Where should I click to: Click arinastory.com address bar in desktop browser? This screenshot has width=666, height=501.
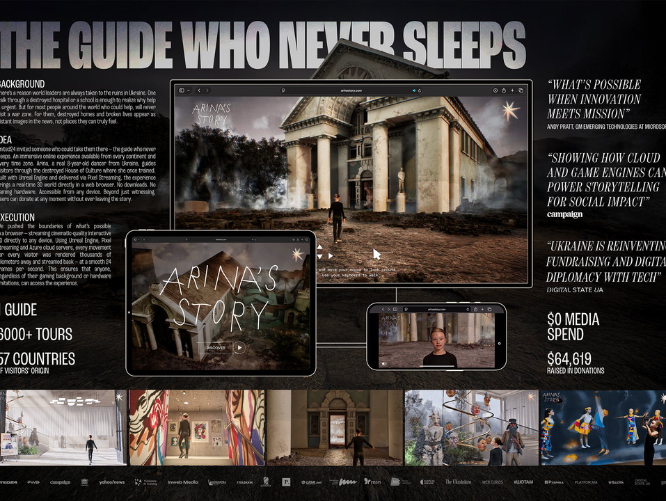click(x=351, y=90)
